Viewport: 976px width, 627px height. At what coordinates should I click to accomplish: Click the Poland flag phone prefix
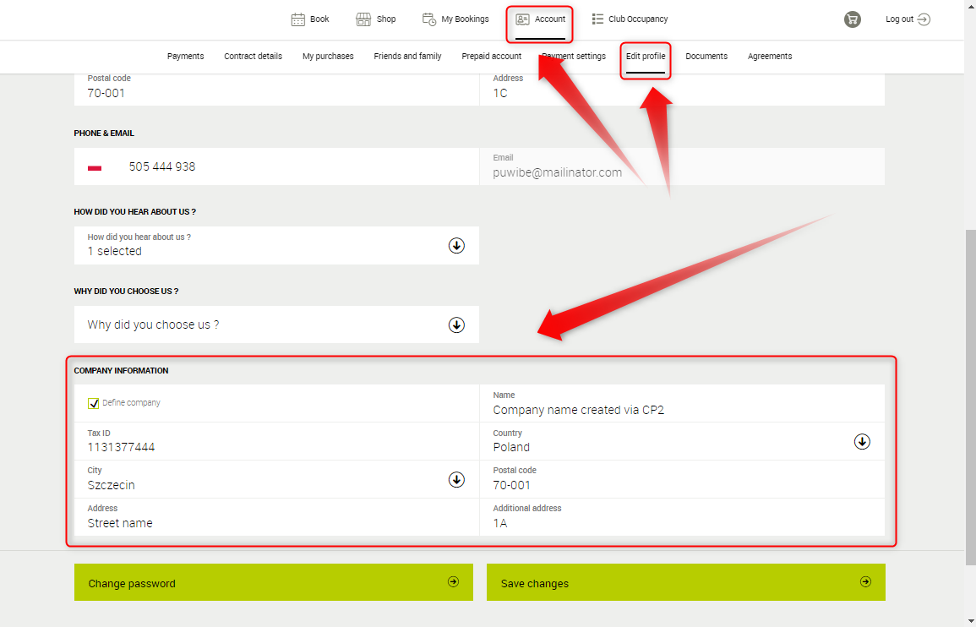click(95, 167)
